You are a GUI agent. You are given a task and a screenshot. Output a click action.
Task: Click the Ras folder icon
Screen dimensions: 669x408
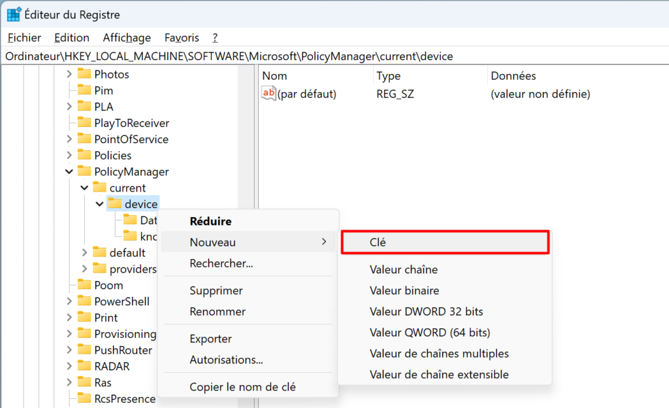click(x=84, y=382)
